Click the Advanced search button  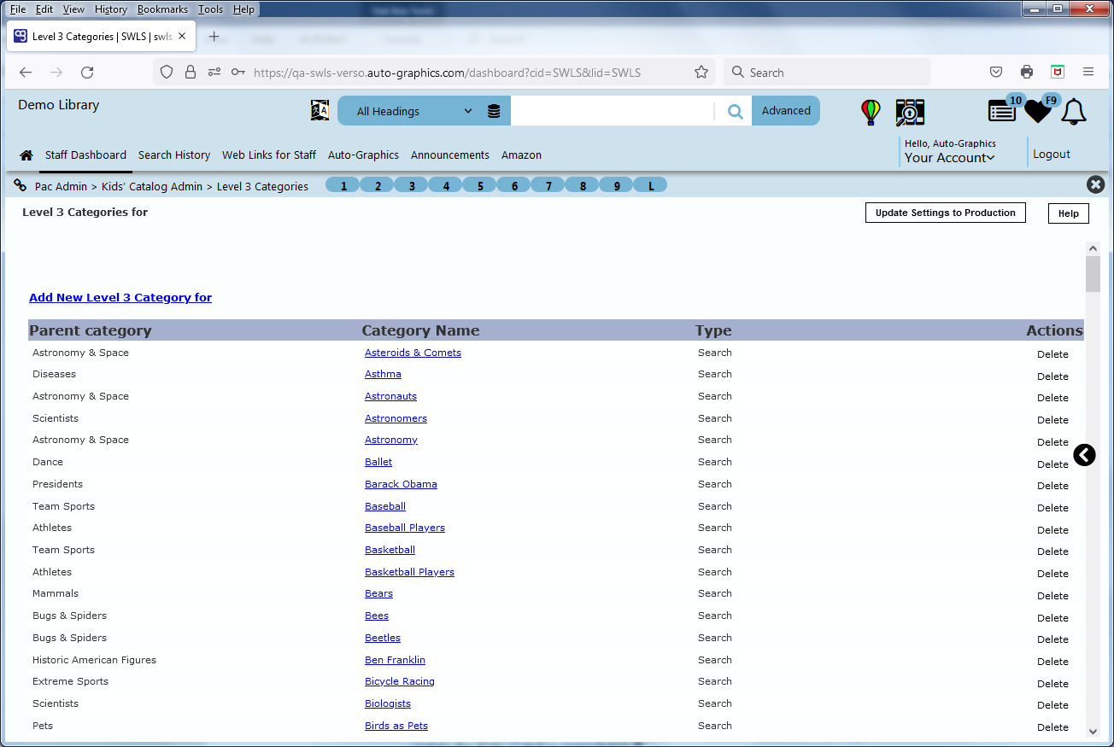tap(786, 111)
